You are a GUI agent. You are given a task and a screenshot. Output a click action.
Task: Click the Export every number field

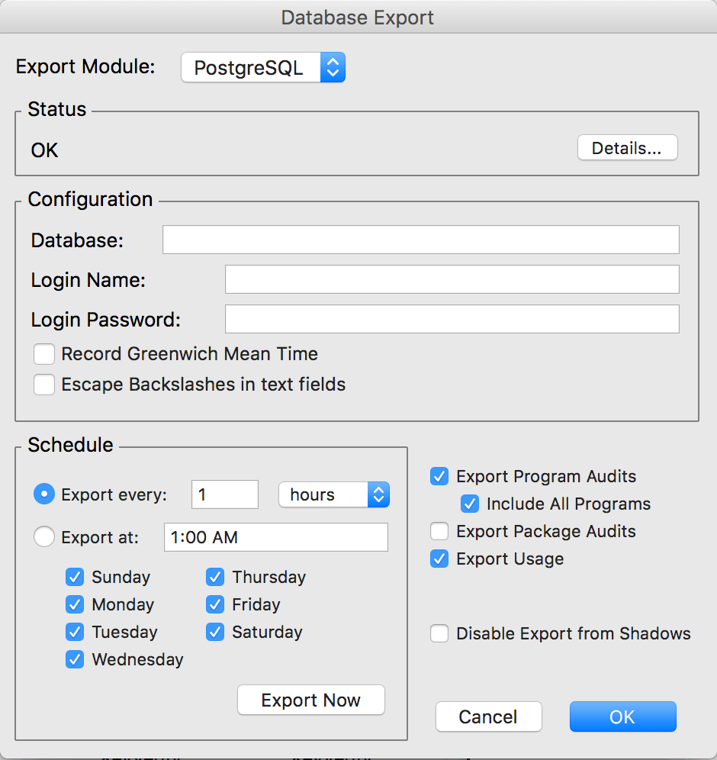224,494
